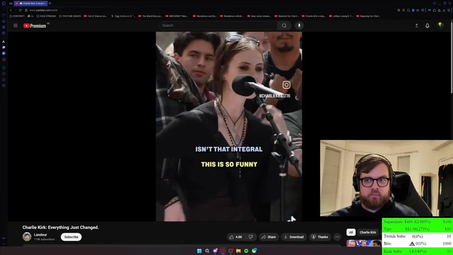This screenshot has height=255, width=453.
Task: Open the Mapping the Charl... bookmark
Action: [368, 16]
